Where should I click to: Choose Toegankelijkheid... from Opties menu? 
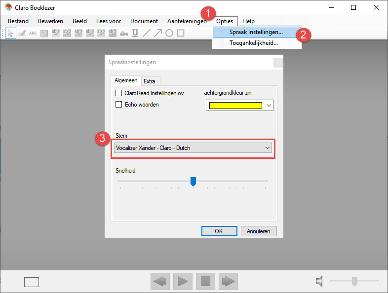point(253,43)
